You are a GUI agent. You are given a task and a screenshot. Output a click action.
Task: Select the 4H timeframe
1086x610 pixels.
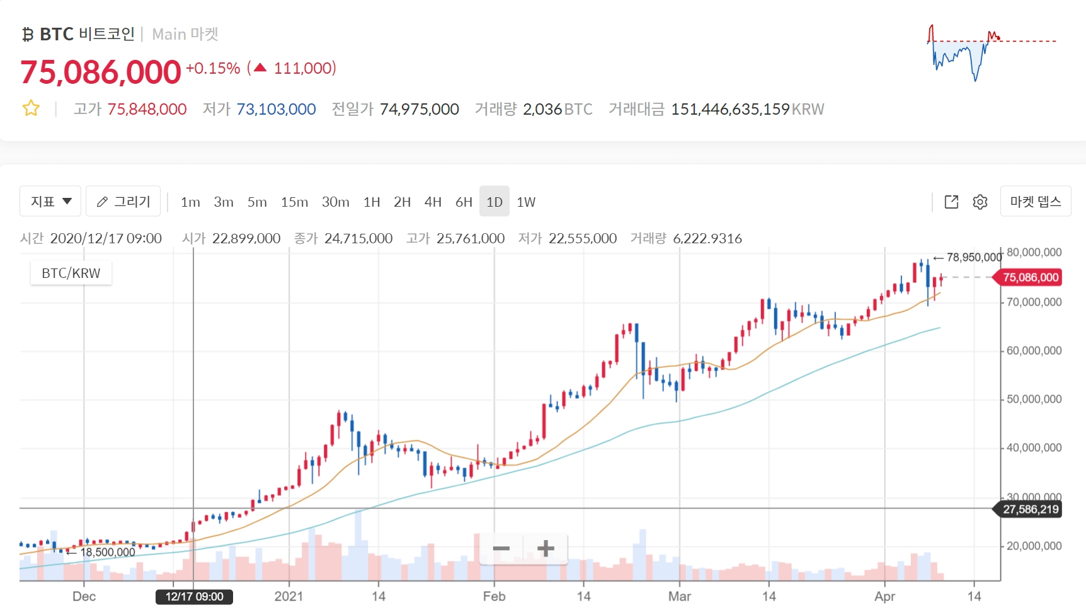433,202
